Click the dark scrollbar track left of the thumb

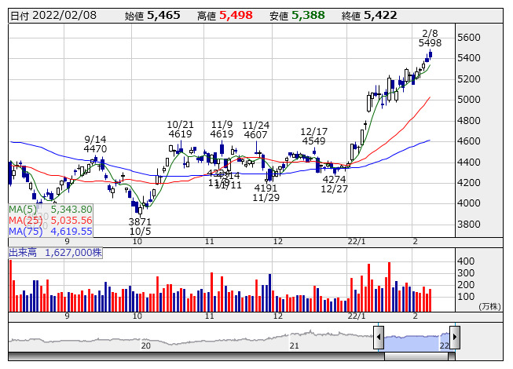point(196,356)
